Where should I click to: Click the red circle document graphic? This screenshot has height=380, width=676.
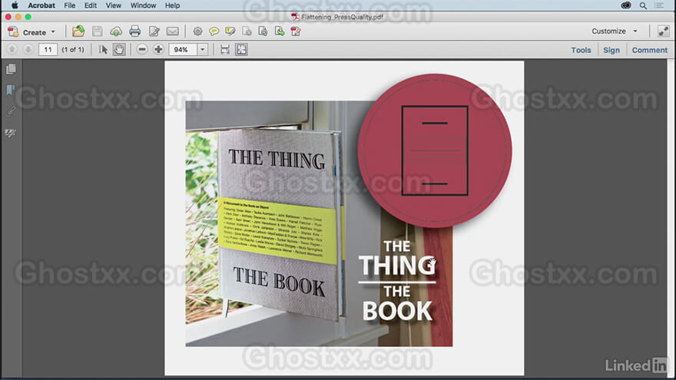click(435, 150)
